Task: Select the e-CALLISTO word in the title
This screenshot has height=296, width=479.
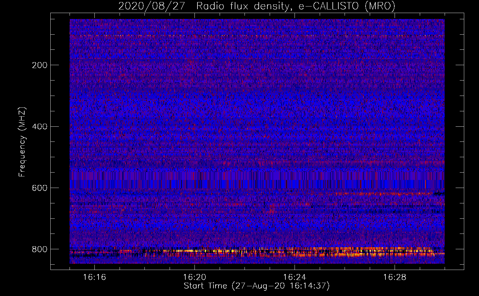Action: click(329, 6)
